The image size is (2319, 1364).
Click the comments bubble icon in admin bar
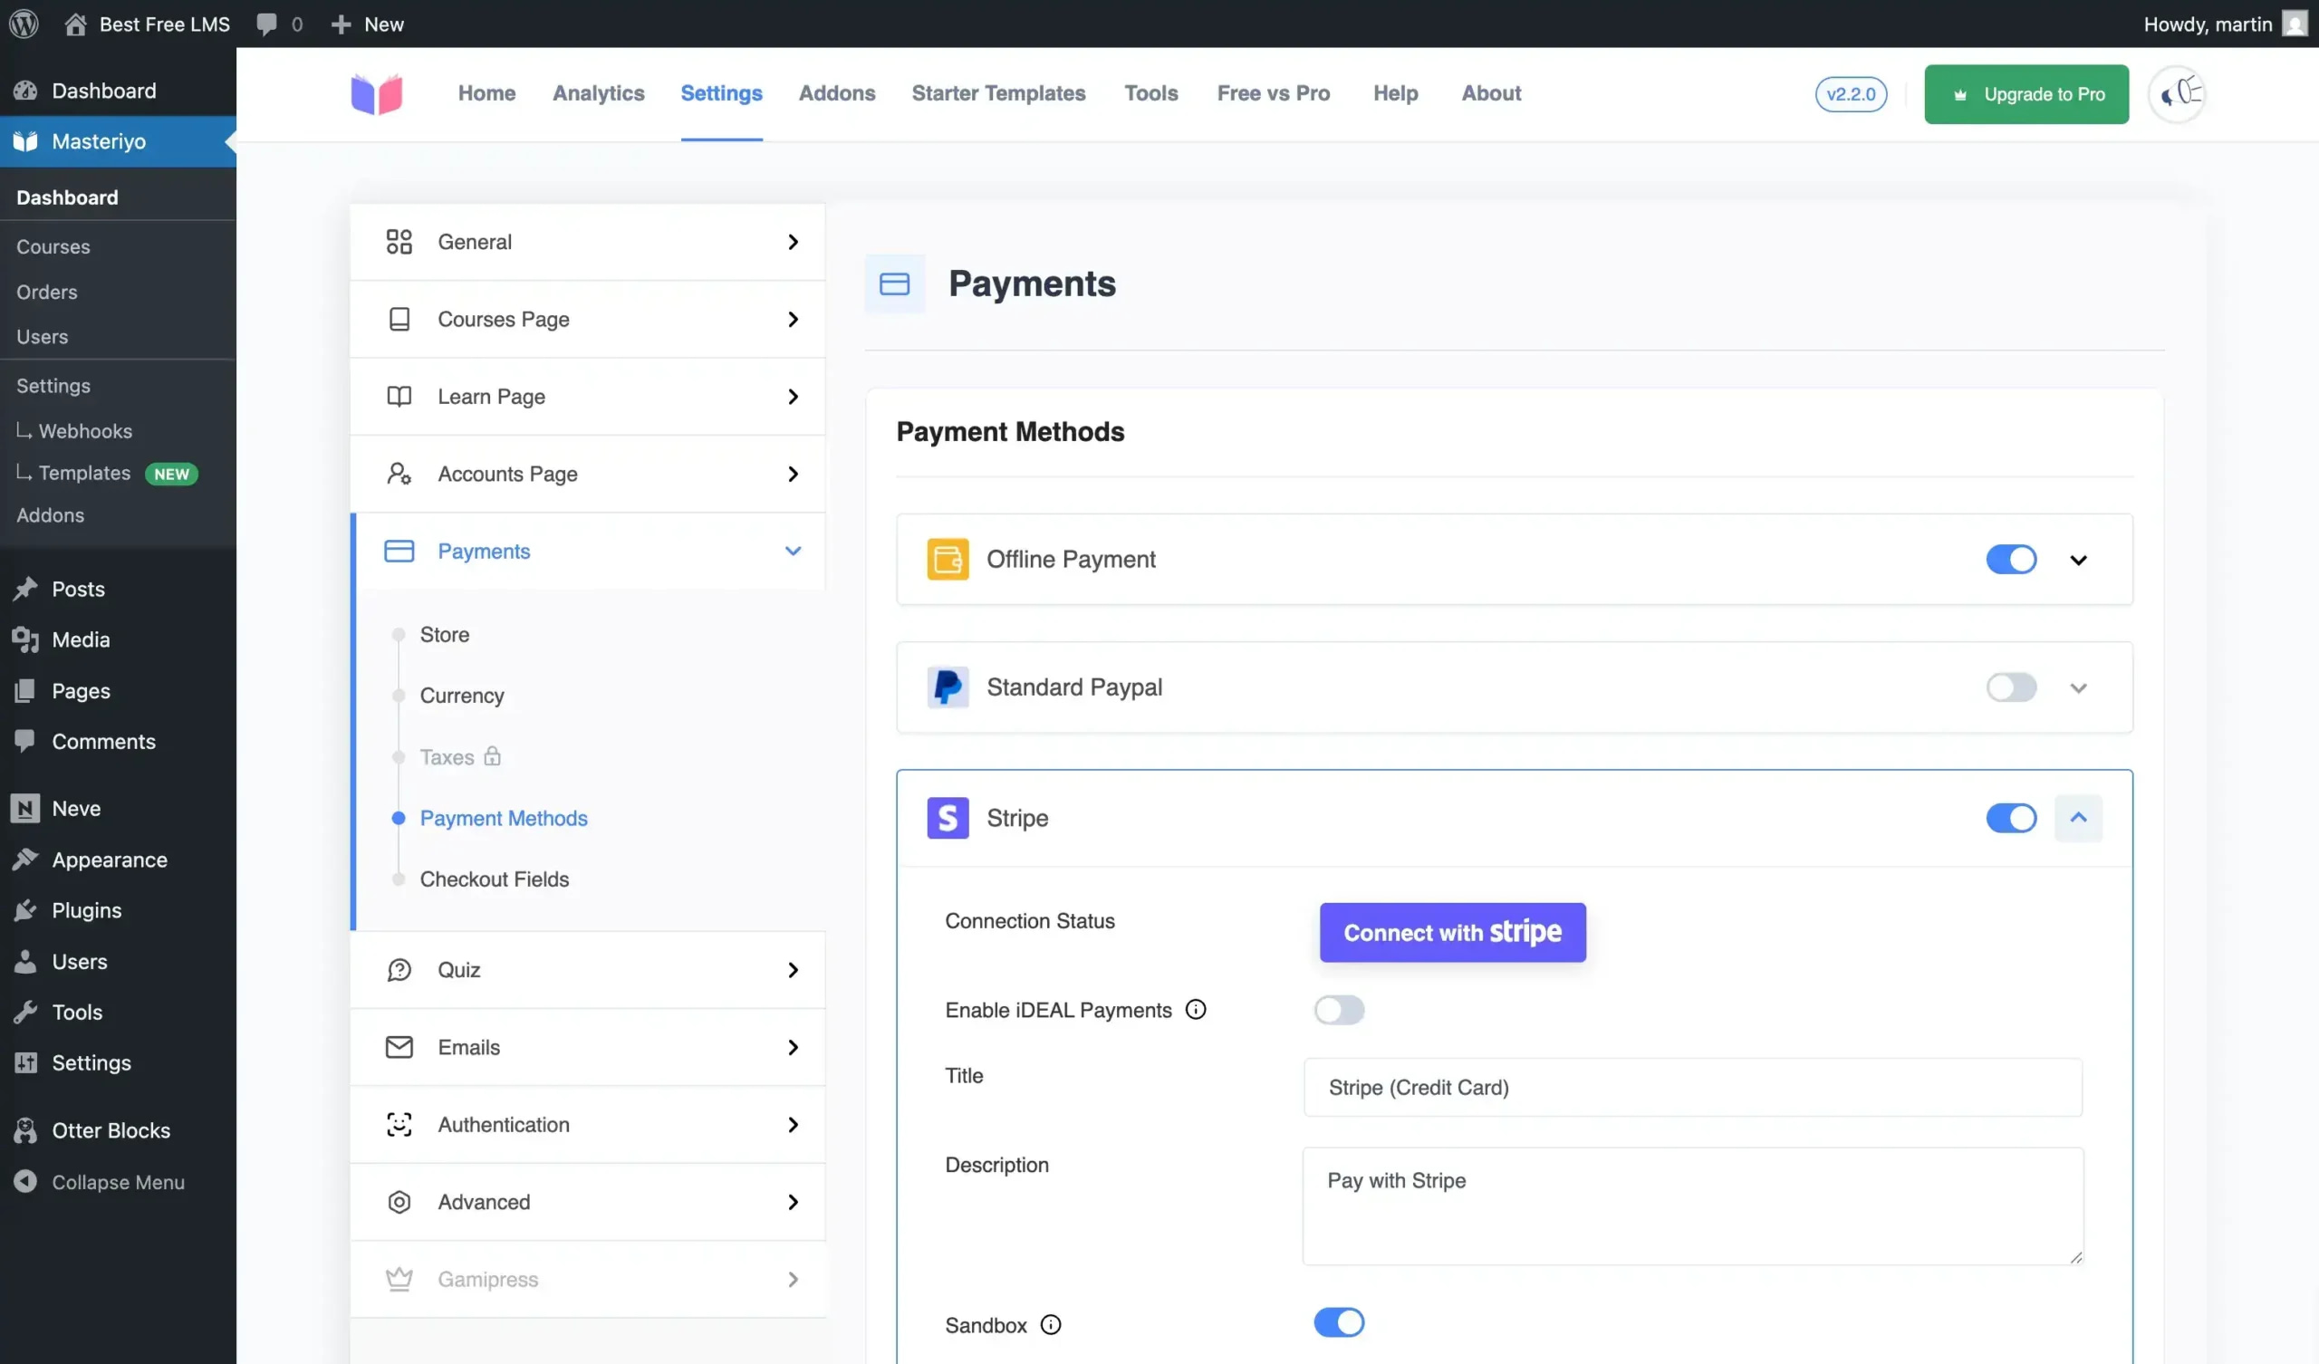[x=267, y=24]
